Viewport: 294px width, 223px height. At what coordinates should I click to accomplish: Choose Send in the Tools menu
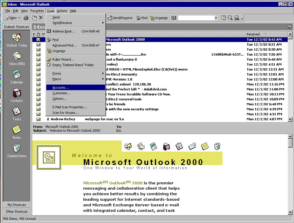point(76,17)
